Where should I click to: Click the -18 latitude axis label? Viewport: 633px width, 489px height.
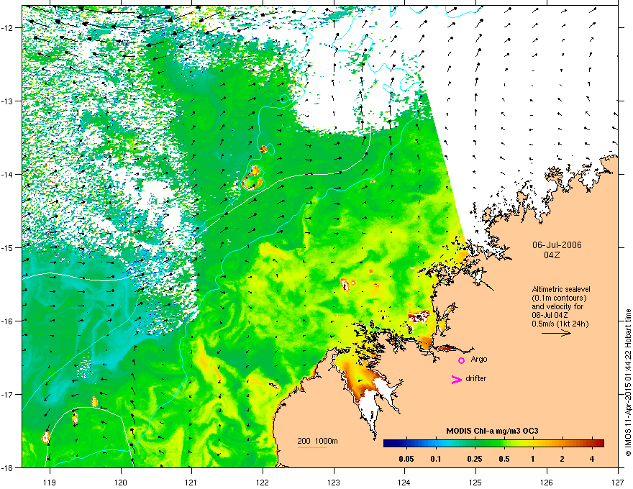click(x=7, y=467)
